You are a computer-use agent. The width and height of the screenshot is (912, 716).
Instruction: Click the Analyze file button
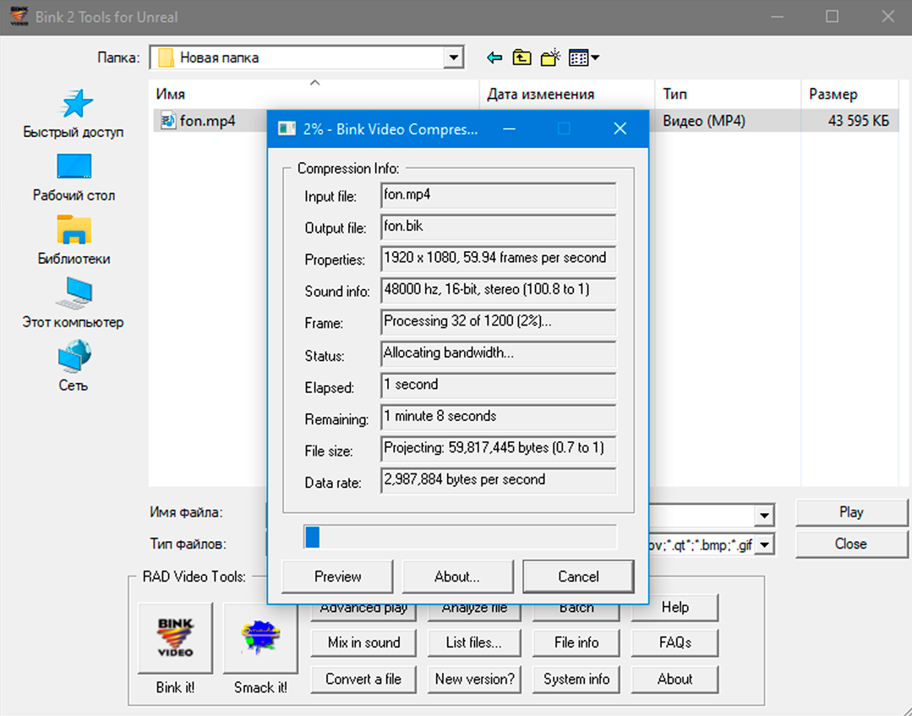click(x=474, y=612)
